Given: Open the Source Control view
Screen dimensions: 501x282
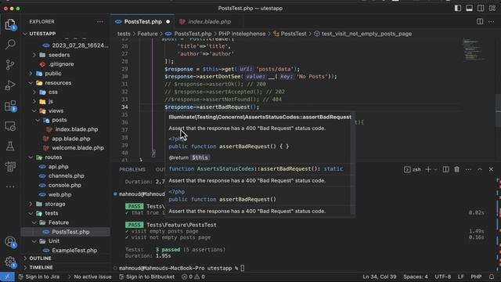Looking at the screenshot, I should click(10, 65).
